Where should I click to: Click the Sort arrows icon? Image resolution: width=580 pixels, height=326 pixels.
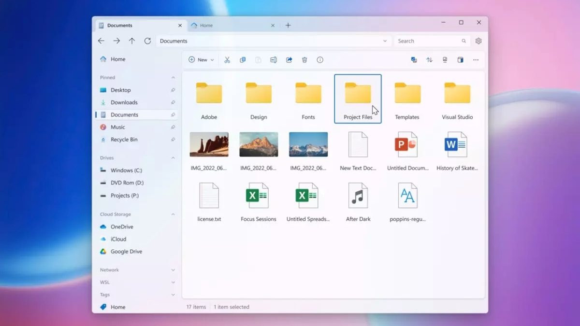[x=429, y=60]
